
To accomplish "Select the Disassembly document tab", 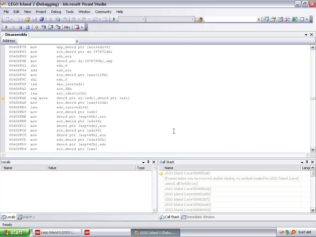I will click(x=16, y=35).
